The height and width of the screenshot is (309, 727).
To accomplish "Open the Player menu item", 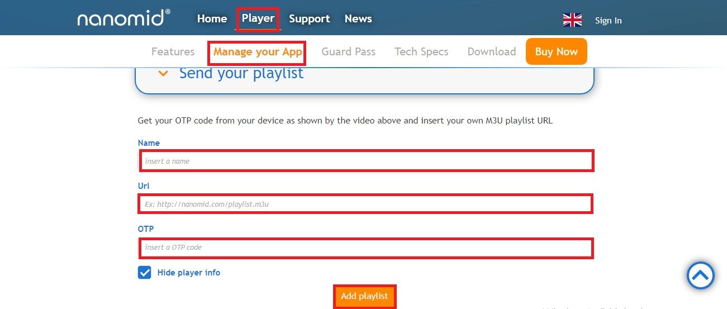I will [258, 18].
